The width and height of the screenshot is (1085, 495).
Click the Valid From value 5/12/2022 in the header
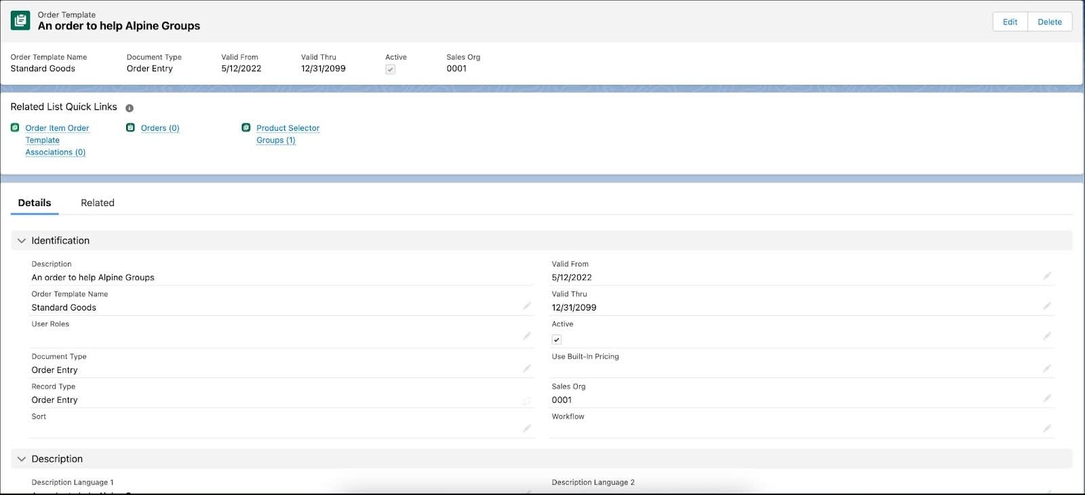tap(241, 68)
